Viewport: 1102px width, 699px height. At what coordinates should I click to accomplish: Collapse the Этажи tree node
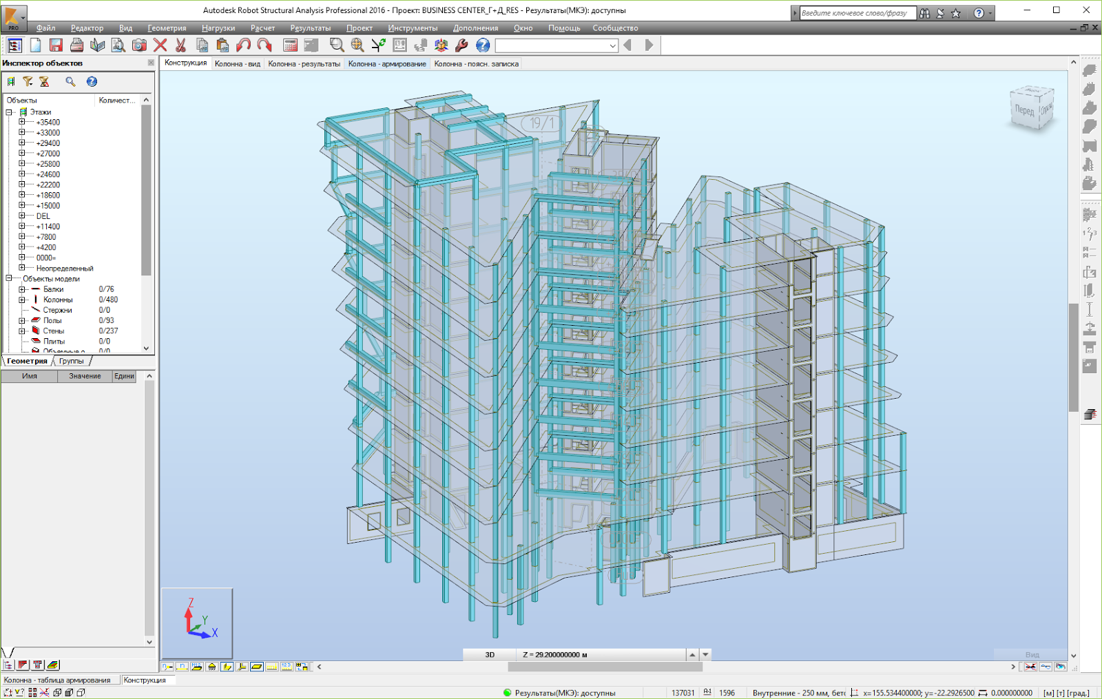point(10,112)
